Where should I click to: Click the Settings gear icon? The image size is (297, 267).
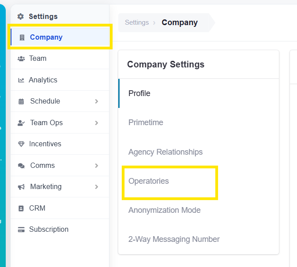(20, 16)
